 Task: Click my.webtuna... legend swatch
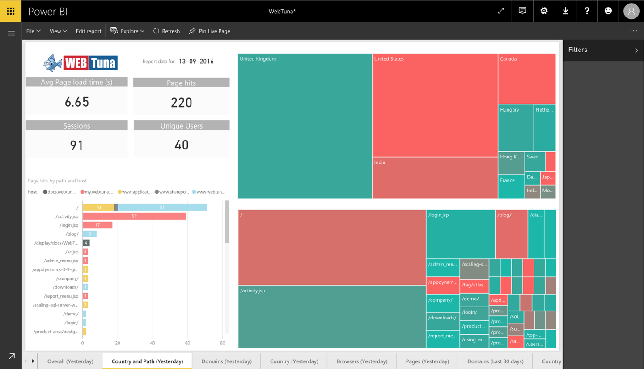[83, 192]
